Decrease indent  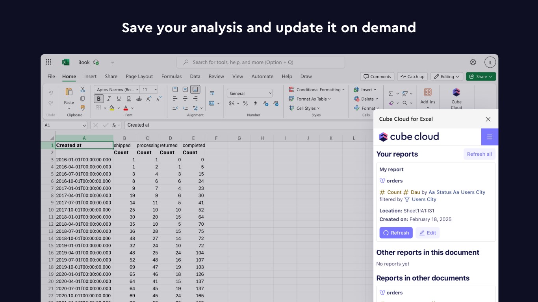point(175,108)
